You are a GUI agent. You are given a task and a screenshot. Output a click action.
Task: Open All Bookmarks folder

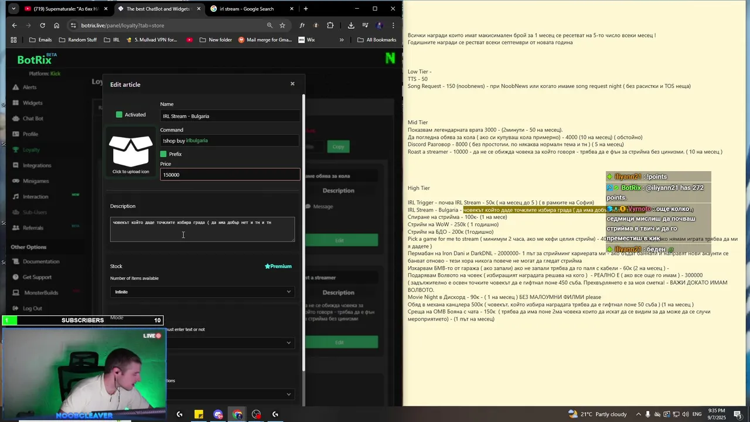tap(377, 40)
